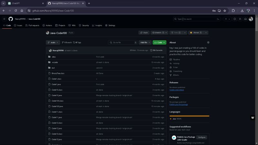
Task: Open the hamburger navigation menu
Action: 4,19
